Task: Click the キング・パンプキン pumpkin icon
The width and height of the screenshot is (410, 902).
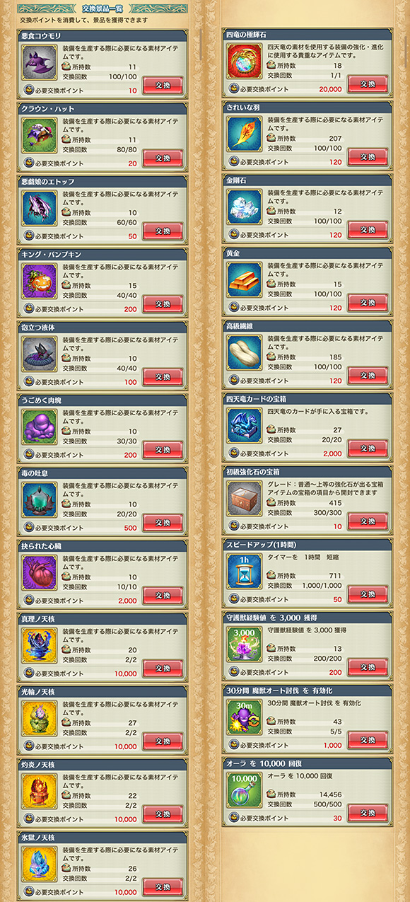Action: 39,281
